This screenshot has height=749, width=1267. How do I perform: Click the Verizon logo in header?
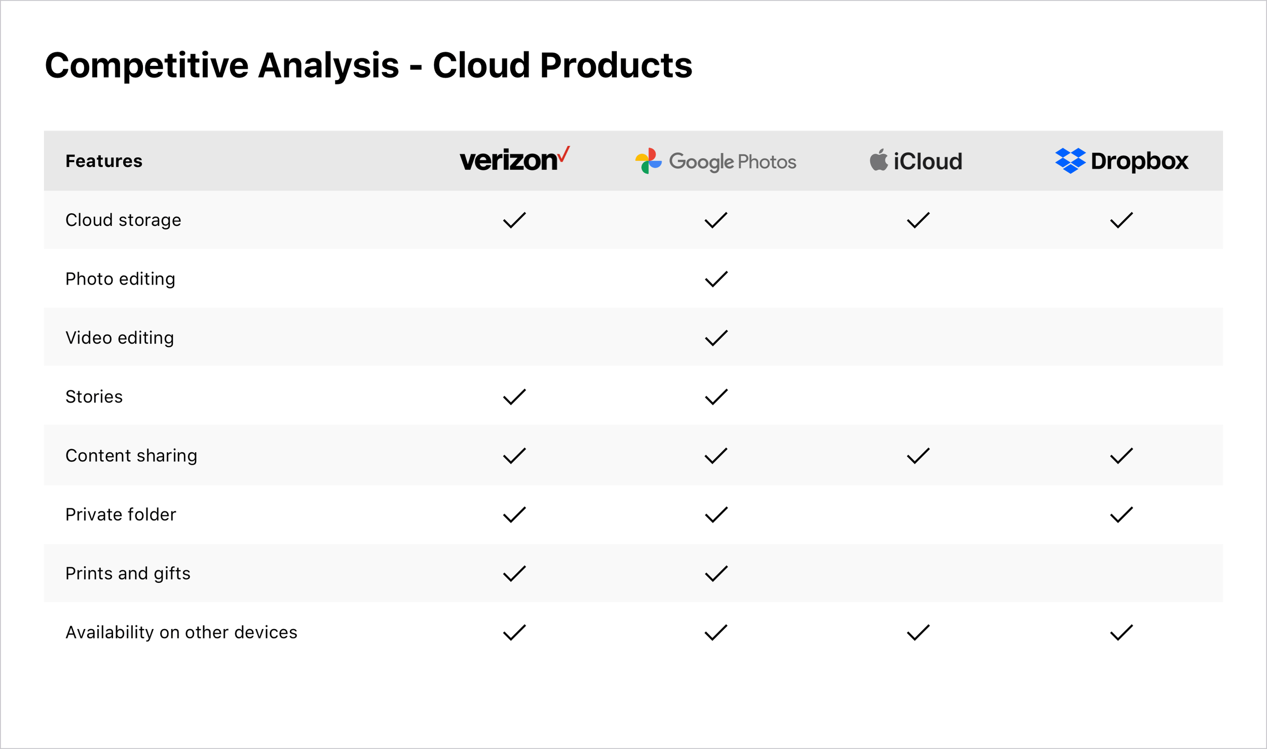point(514,160)
